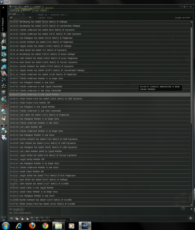Click the fleet window help question mark

[181, 7]
